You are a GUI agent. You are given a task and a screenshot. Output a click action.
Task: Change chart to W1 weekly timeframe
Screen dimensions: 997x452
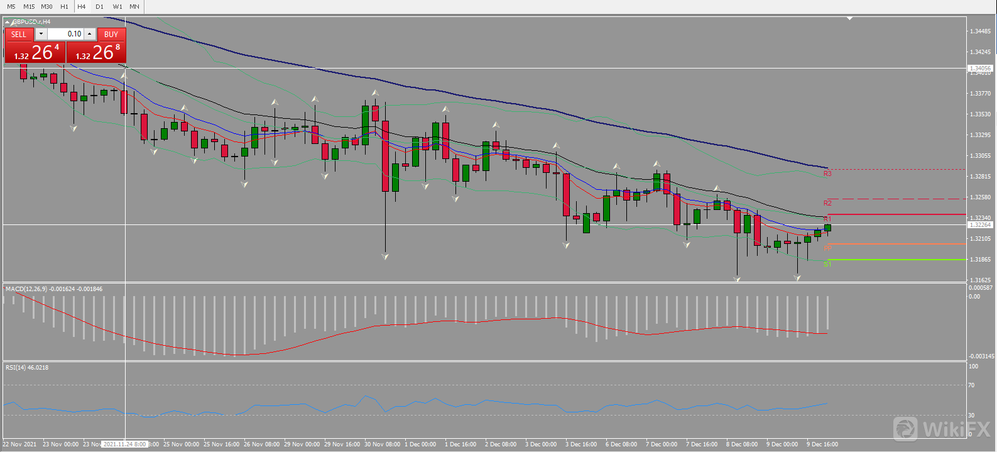coord(117,6)
